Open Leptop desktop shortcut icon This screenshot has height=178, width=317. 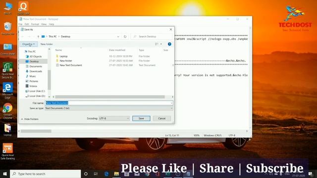tap(8, 130)
